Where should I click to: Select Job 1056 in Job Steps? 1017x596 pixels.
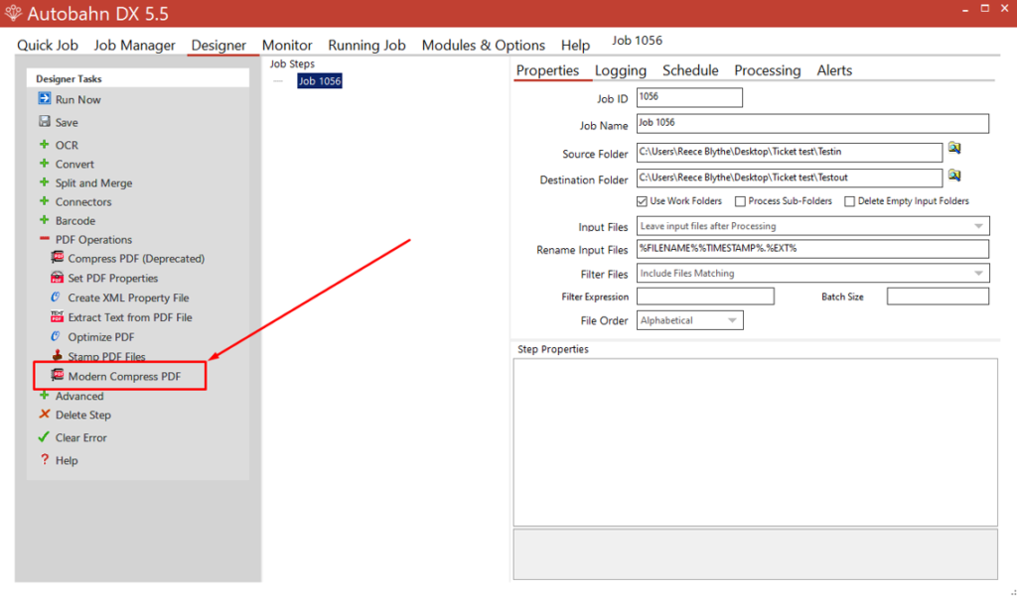pyautogui.click(x=320, y=81)
